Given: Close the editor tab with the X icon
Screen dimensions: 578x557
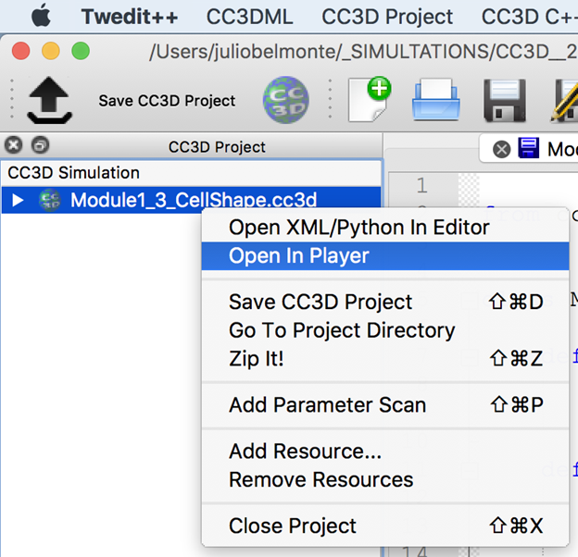Looking at the screenshot, I should click(x=502, y=150).
